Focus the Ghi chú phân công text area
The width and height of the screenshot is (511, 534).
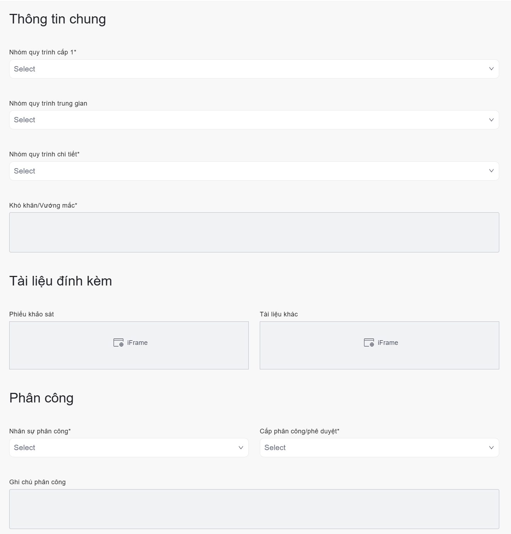[254, 509]
